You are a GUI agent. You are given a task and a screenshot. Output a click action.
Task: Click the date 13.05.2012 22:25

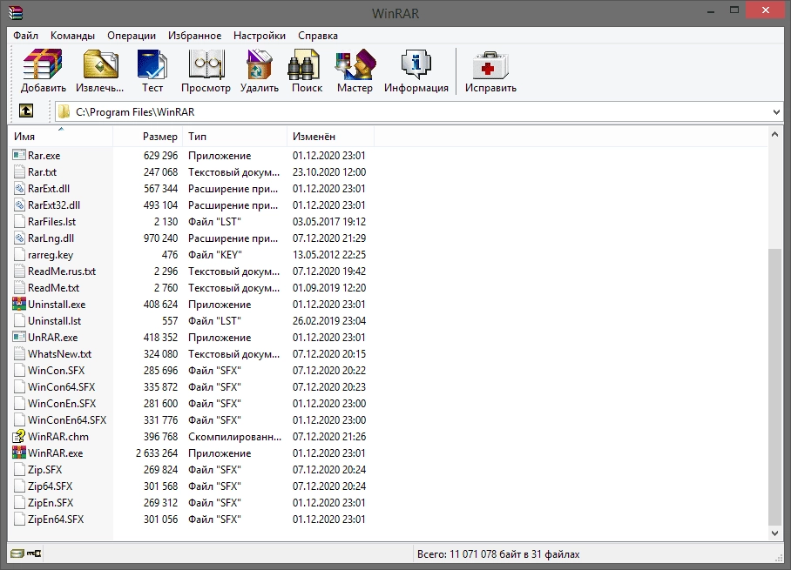pyautogui.click(x=329, y=254)
